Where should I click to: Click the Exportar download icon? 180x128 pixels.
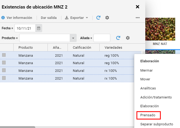coord(67,18)
